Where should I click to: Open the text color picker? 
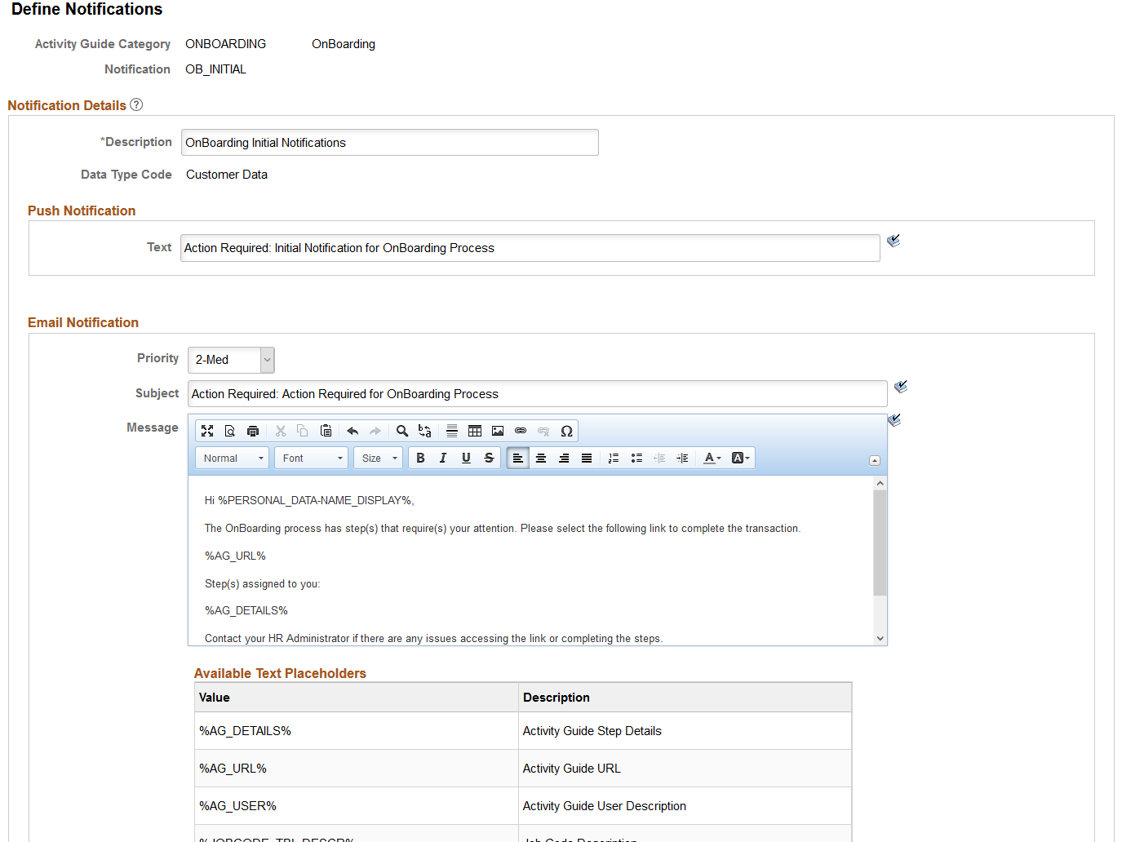coord(712,458)
